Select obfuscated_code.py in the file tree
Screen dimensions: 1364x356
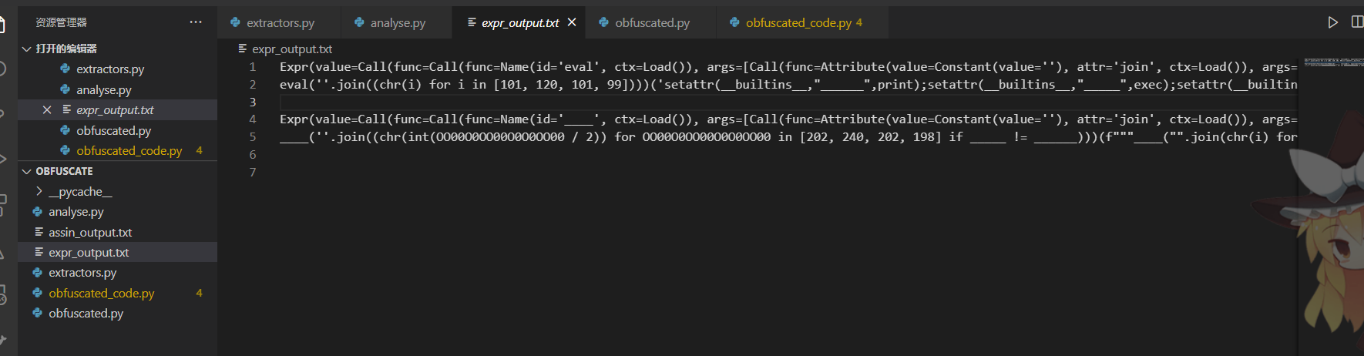[101, 294]
